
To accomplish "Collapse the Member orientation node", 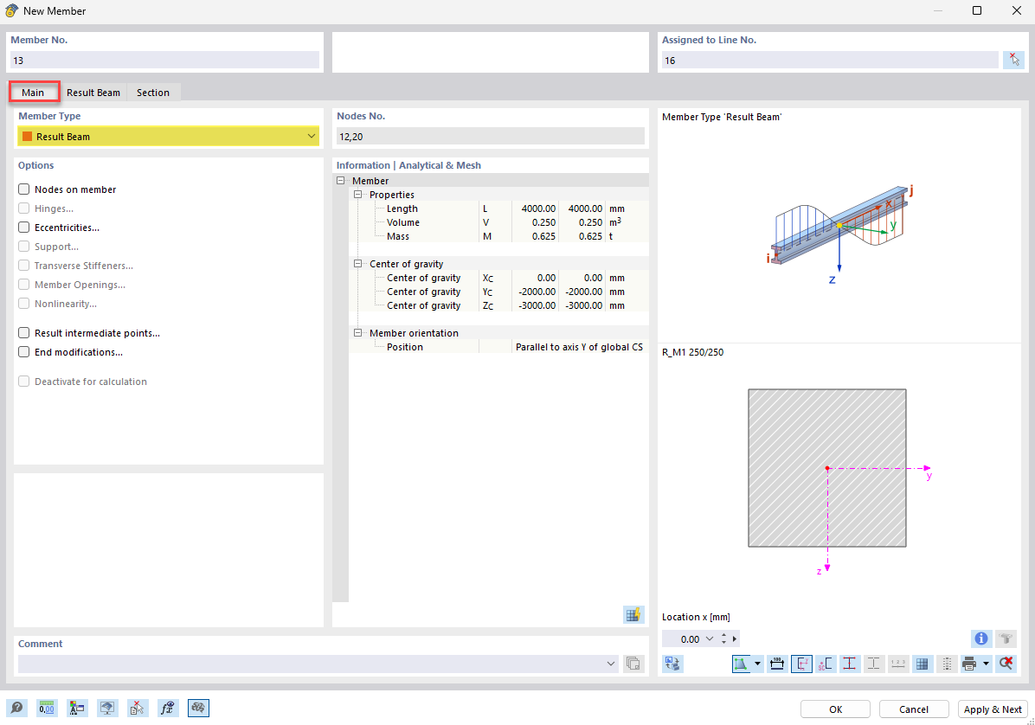I will tap(357, 333).
